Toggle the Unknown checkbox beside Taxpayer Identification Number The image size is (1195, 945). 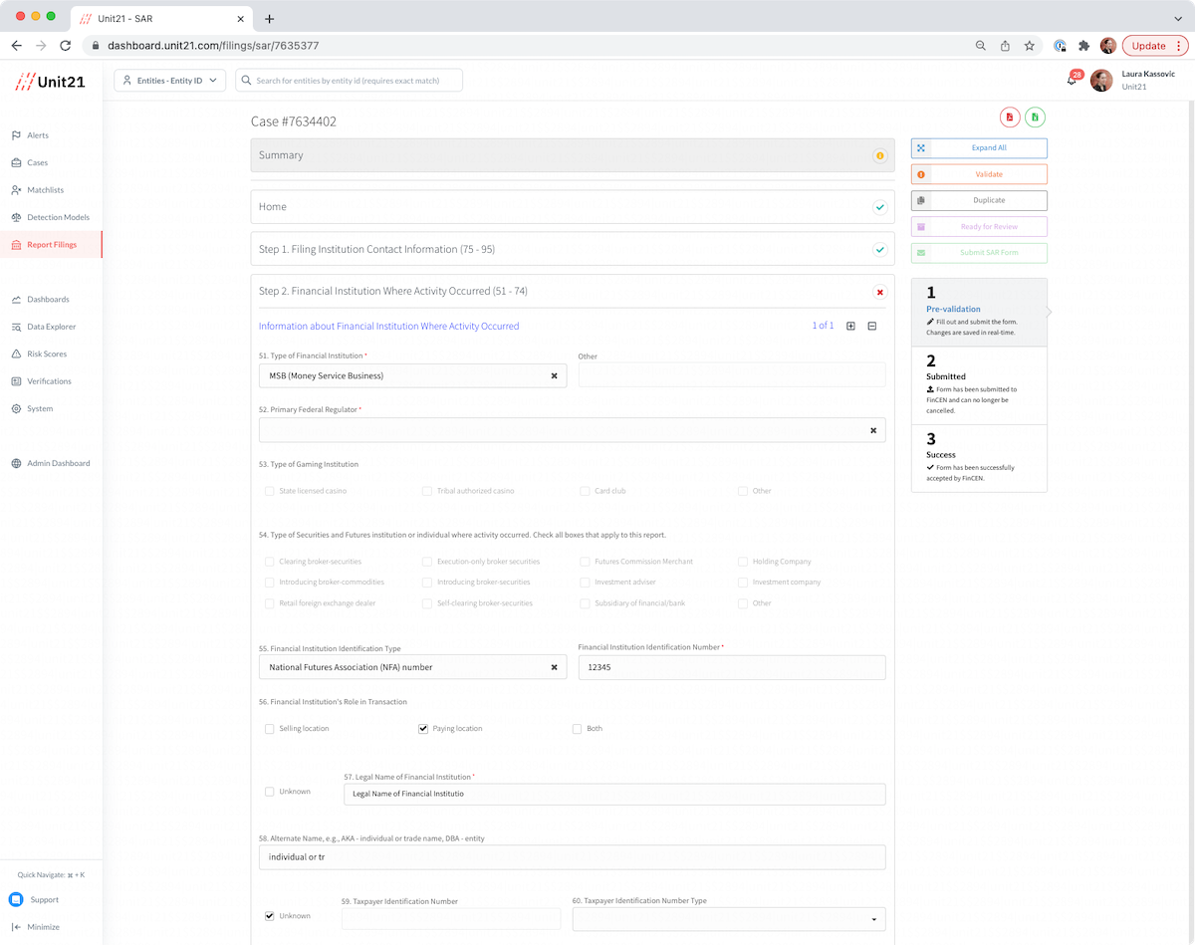[270, 916]
